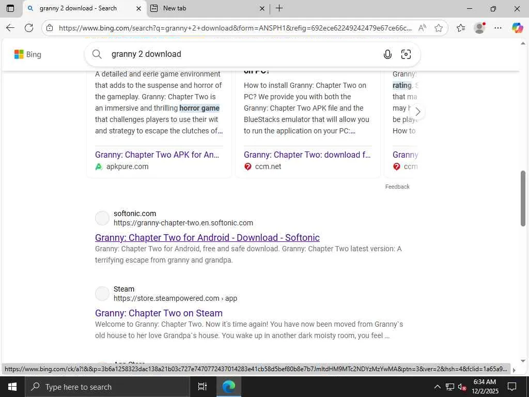This screenshot has width=529, height=397.
Task: Click the search magnifier icon in Bing box
Action: pyautogui.click(x=97, y=54)
